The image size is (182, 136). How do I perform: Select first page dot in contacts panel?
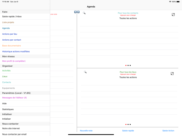coord(126,66)
